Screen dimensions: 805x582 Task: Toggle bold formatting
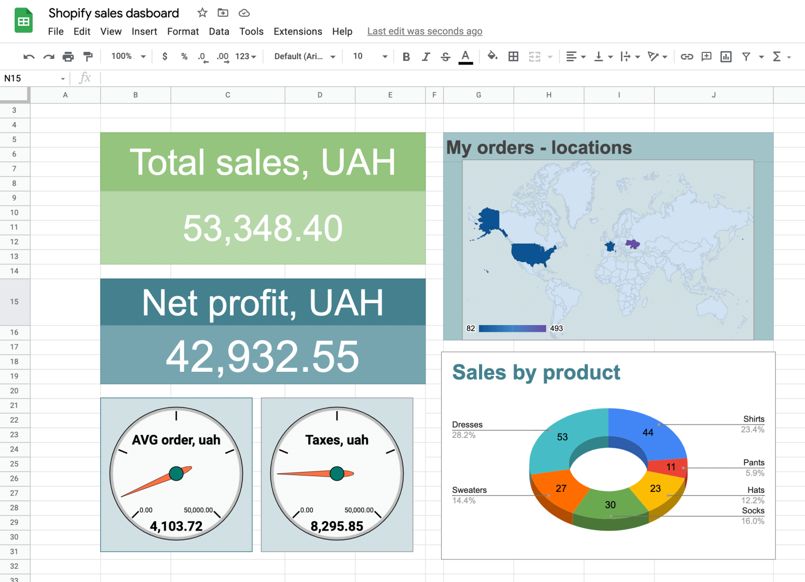(406, 56)
